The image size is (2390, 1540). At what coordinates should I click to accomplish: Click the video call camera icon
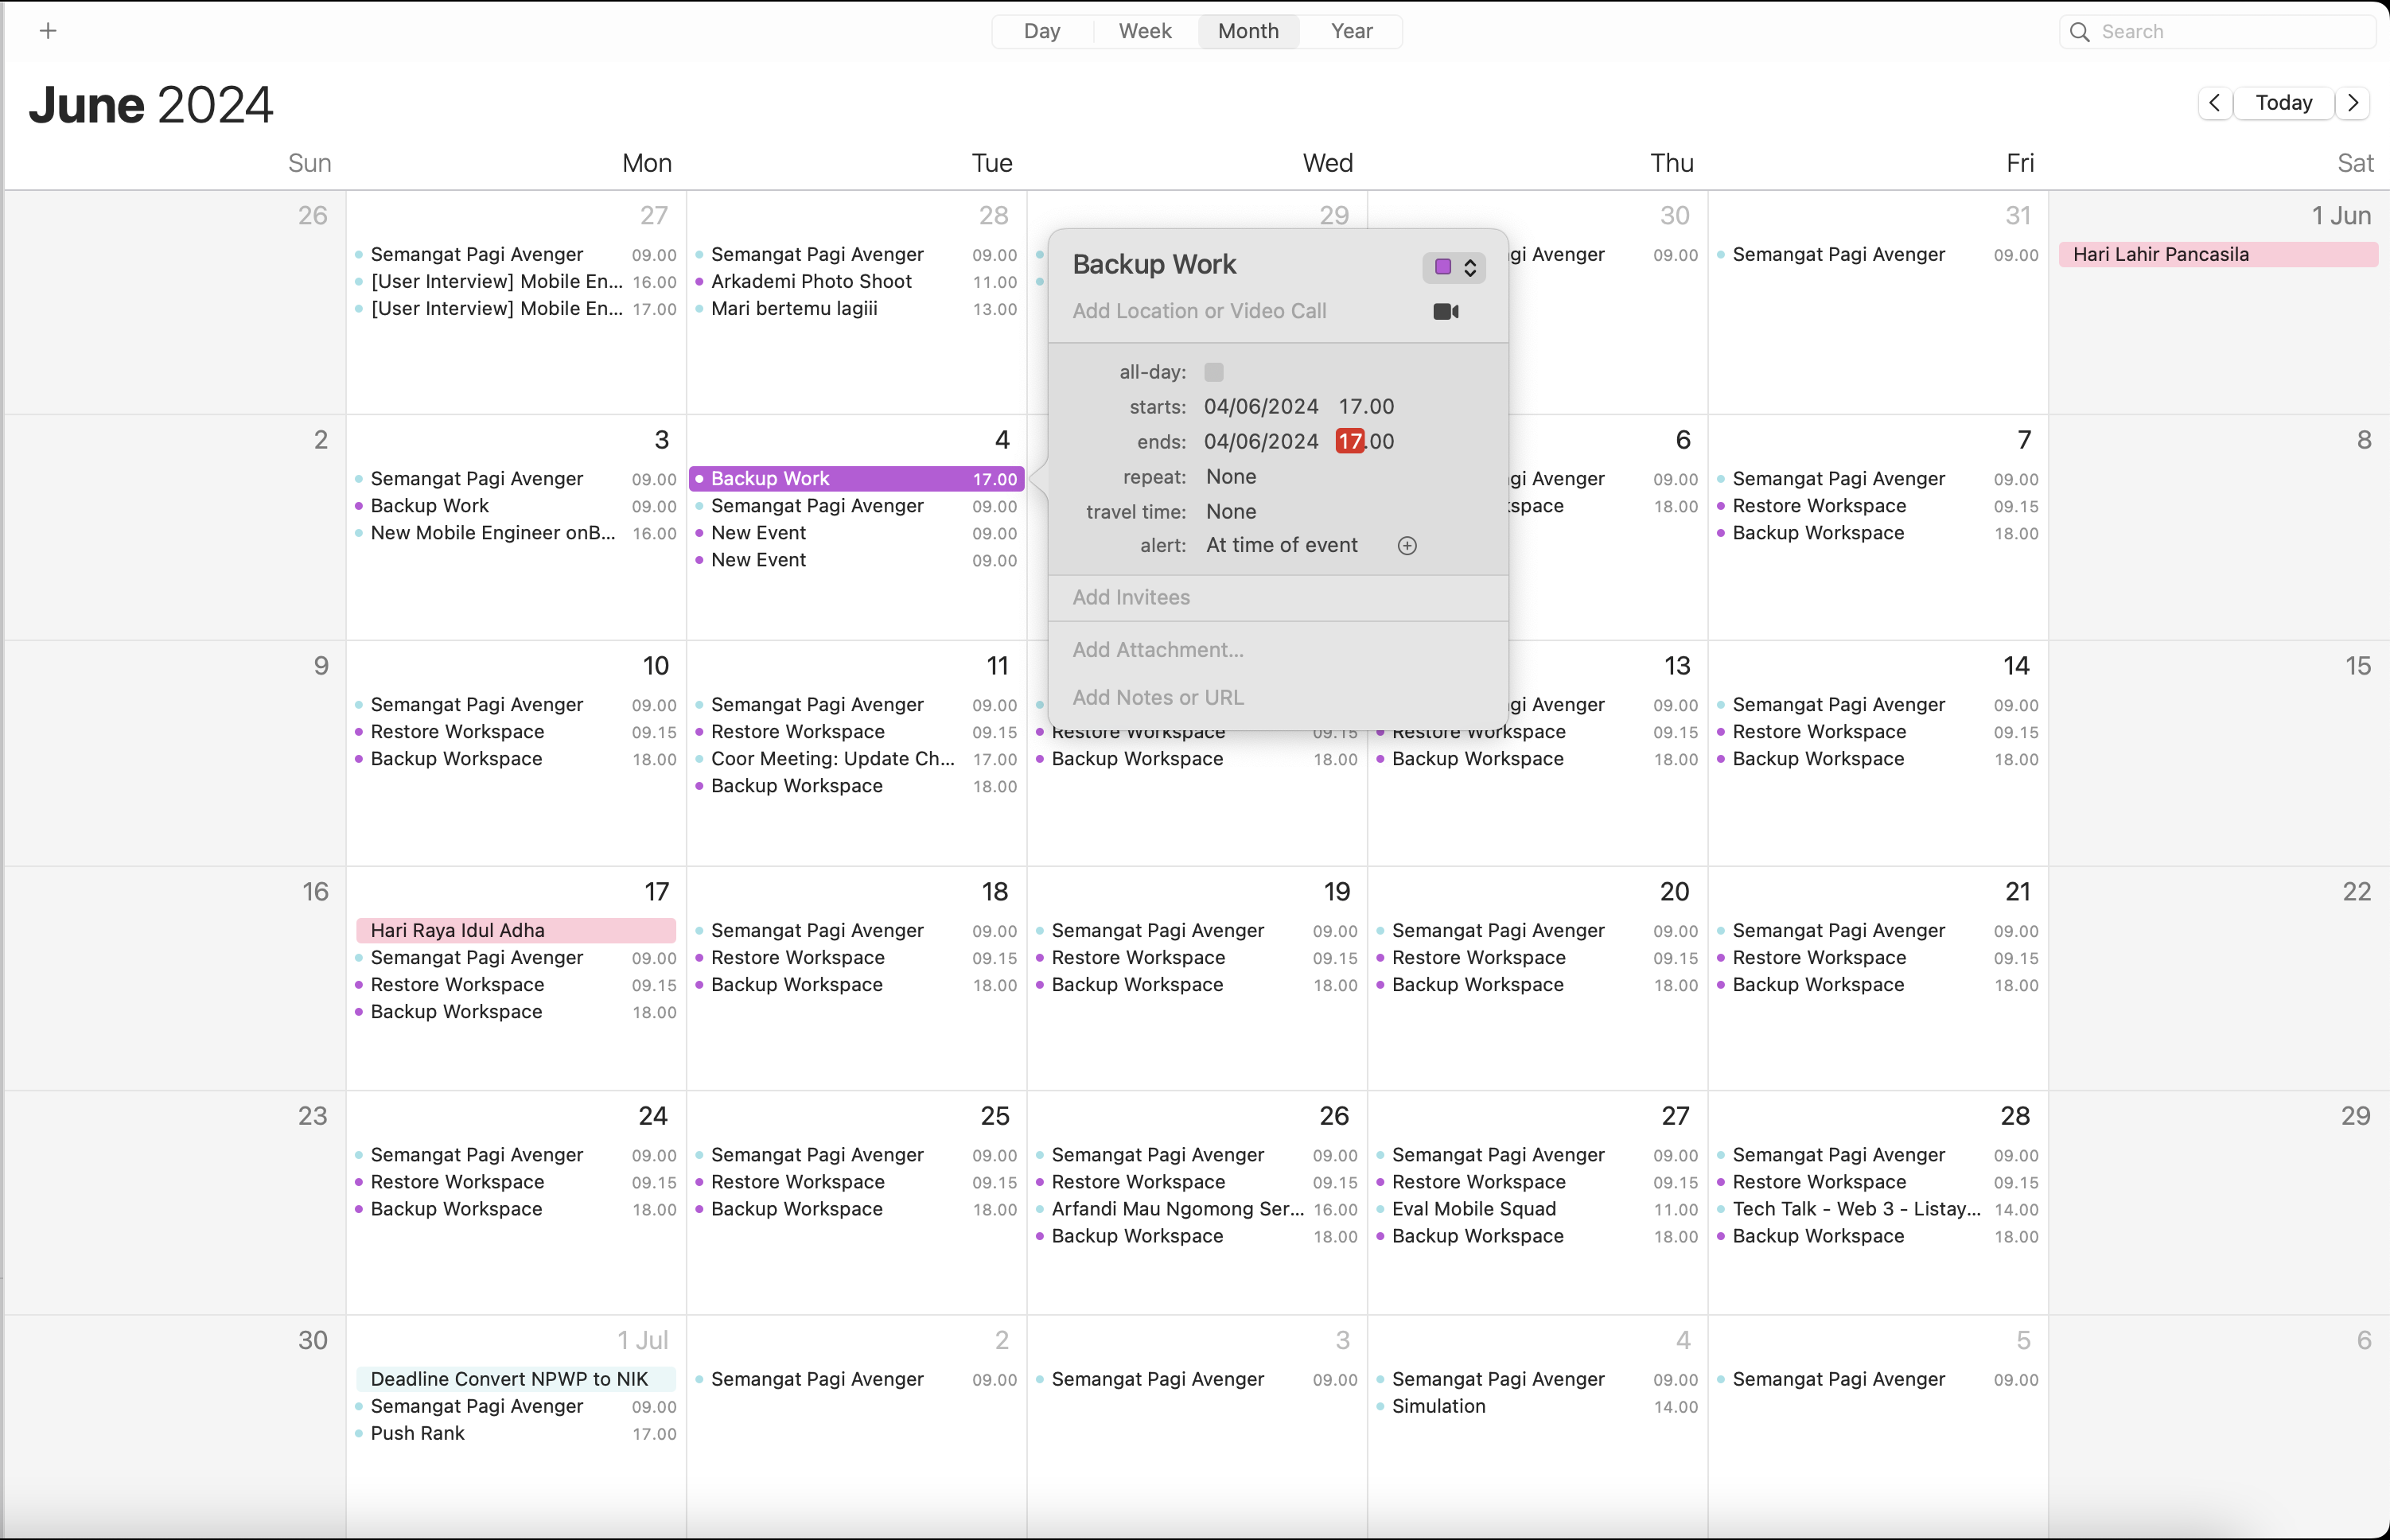(1445, 312)
